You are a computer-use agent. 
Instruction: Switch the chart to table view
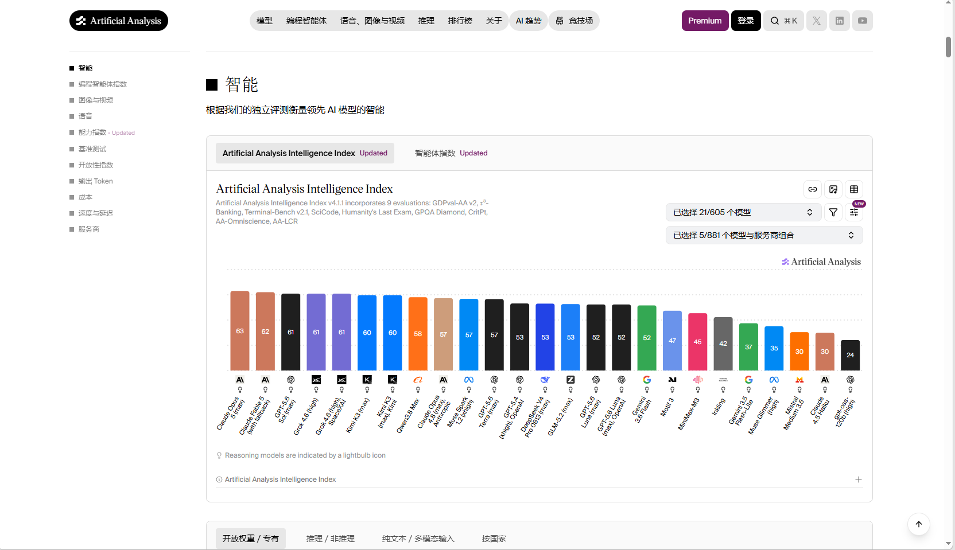point(854,189)
